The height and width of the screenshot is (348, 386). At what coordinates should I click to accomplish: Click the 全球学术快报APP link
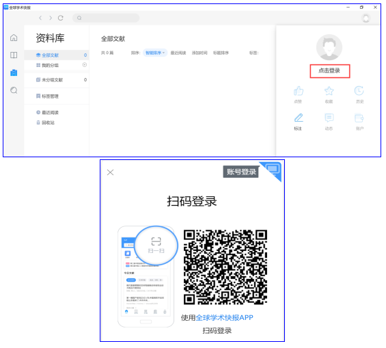[224, 318]
